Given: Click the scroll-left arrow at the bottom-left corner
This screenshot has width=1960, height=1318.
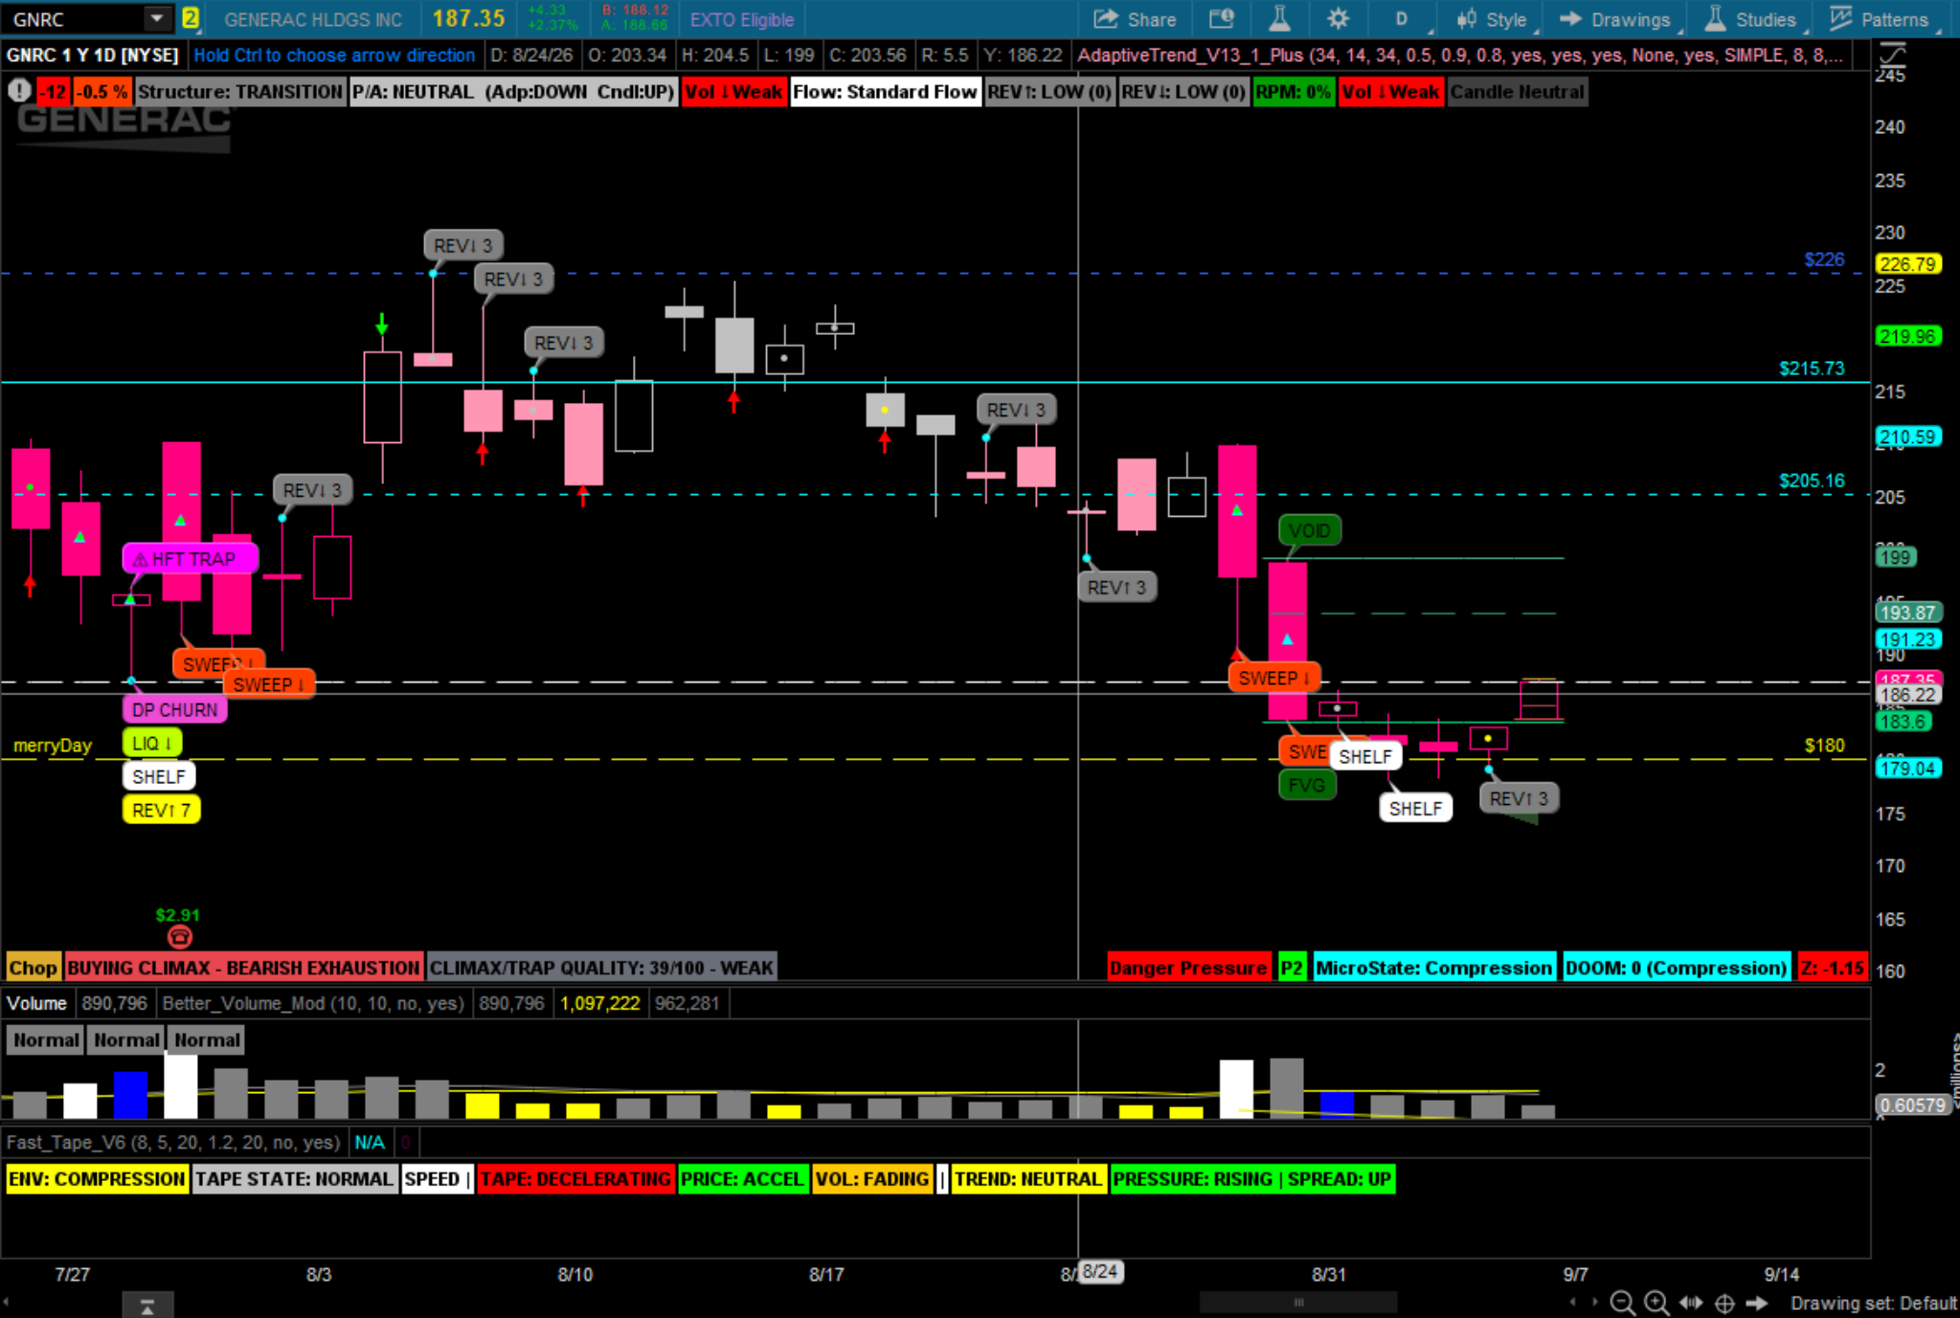Looking at the screenshot, I should (x=7, y=1302).
